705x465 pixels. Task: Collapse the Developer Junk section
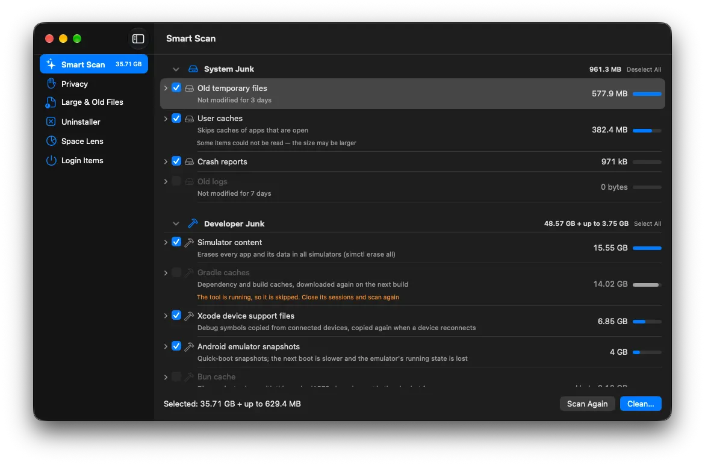click(x=176, y=223)
